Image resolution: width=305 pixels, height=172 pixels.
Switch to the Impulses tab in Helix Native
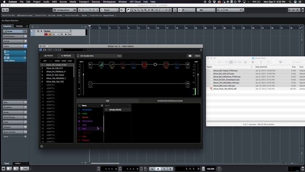coord(66,56)
